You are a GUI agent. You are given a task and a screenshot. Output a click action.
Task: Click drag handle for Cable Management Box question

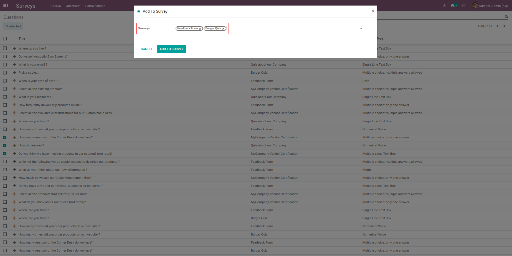click(15, 178)
